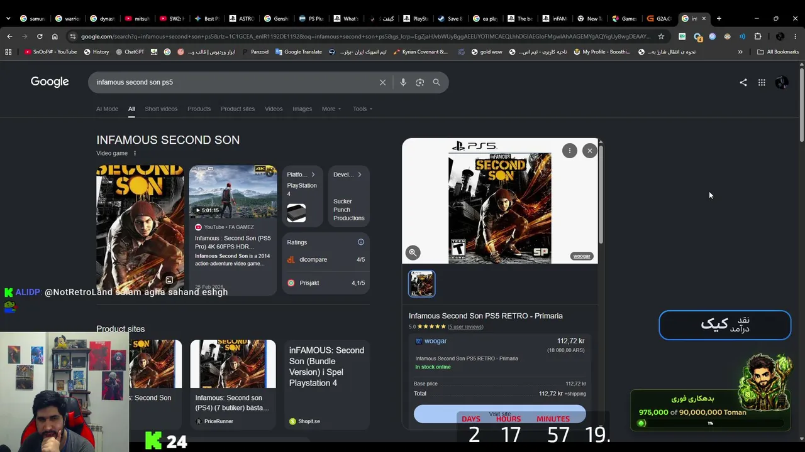
Task: Click the share icon beside Google apps
Action: click(x=743, y=82)
